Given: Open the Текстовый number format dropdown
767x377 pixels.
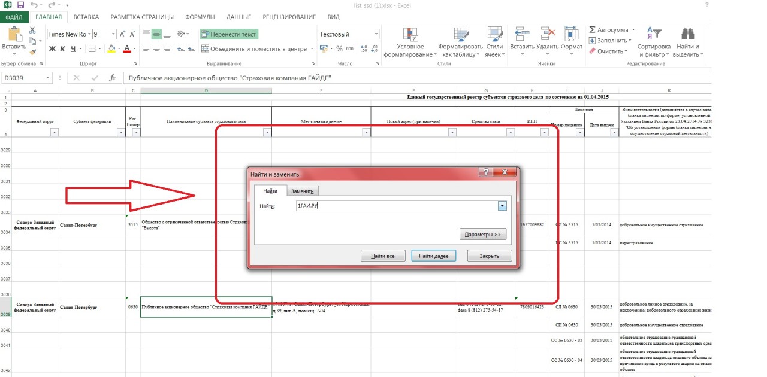Looking at the screenshot, I should 376,34.
